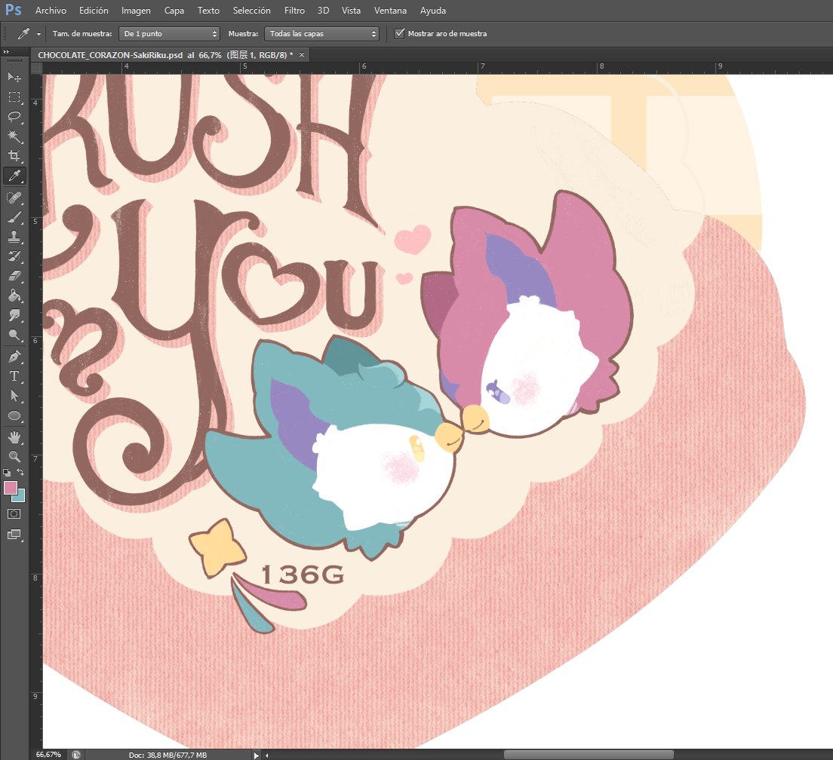Open the Vista menu
833x760 pixels.
tap(351, 10)
